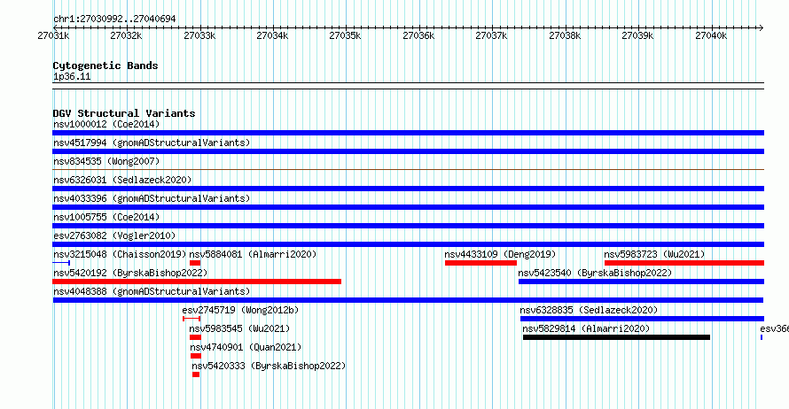Image resolution: width=789 pixels, height=409 pixels.
Task: Click the 27035k ruler label
Action: [345, 35]
